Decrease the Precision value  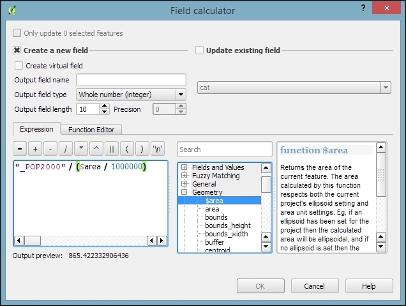point(181,112)
